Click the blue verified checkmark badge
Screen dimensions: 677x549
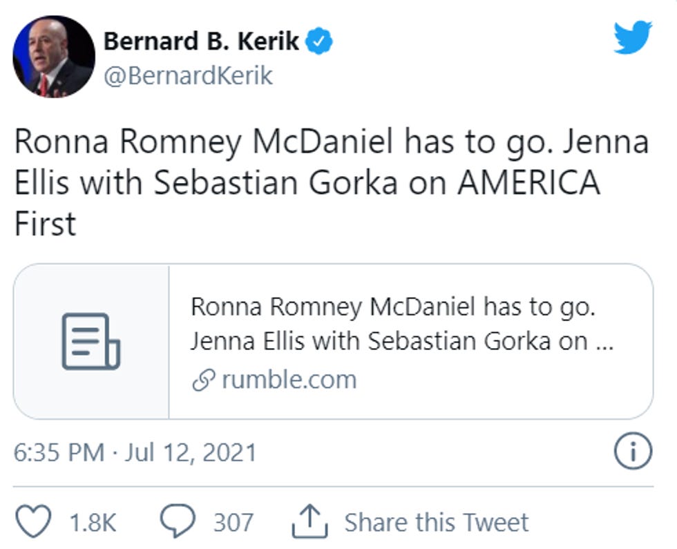321,42
